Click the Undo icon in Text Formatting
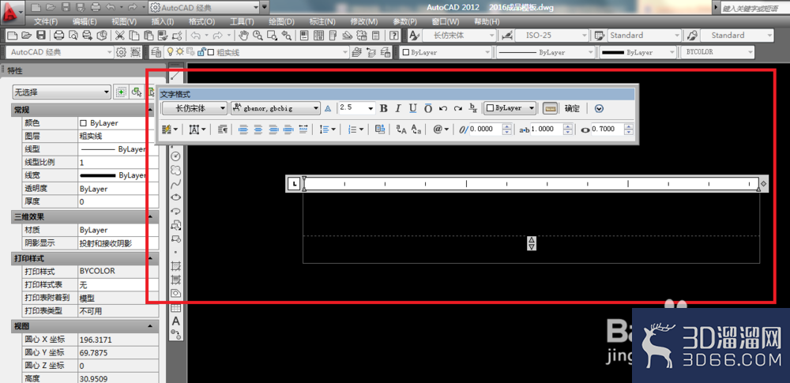 click(x=443, y=108)
